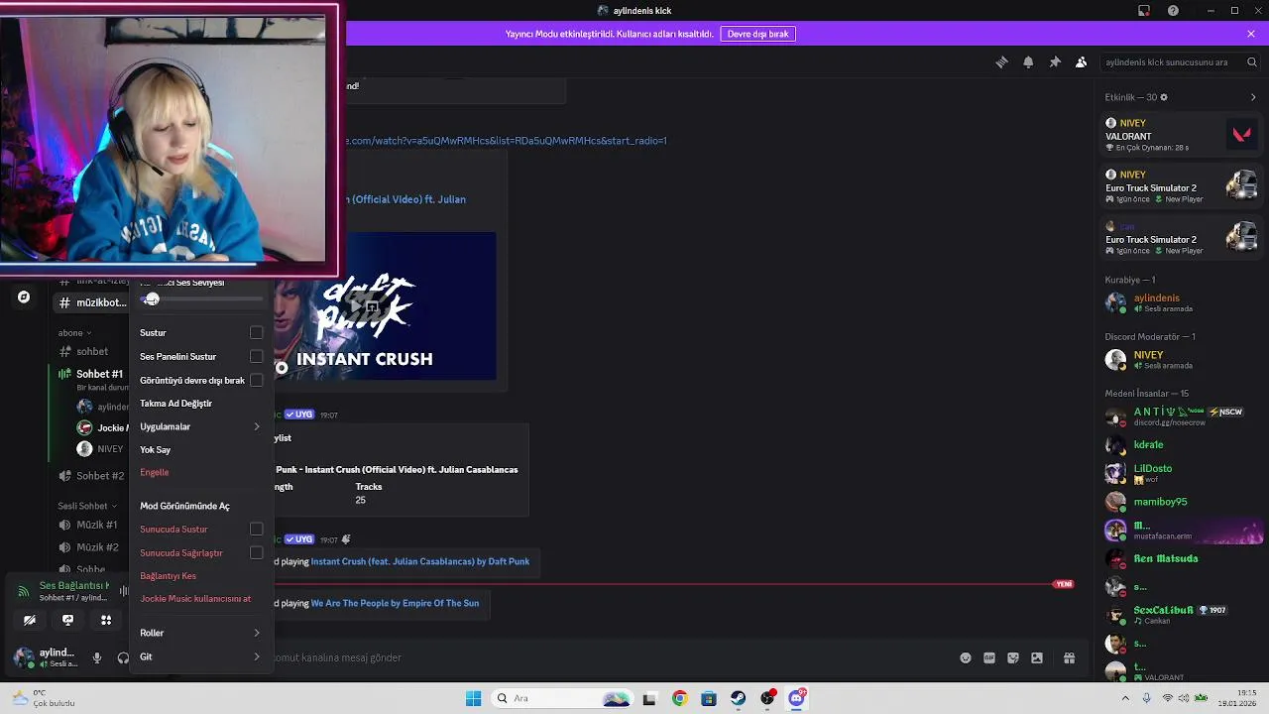Check Görüntüyü devre dışı bırak checkbox
Screen dimensions: 1269x714
click(x=256, y=380)
